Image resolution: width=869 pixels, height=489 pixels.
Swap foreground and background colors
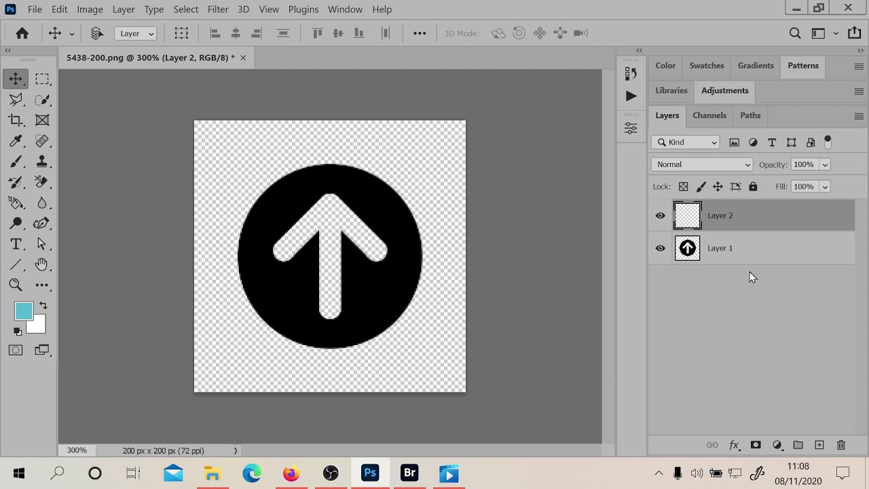pos(43,306)
